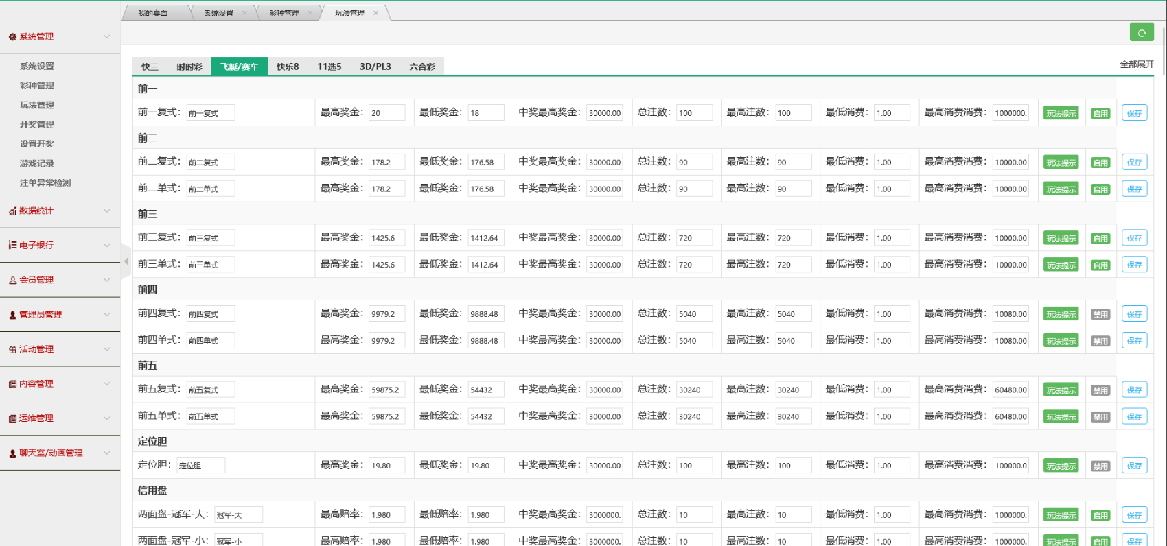Viewport: 1167px width, 546px height.
Task: Expand the 管理员管理 sidebar menu chevron
Action: tap(106, 315)
